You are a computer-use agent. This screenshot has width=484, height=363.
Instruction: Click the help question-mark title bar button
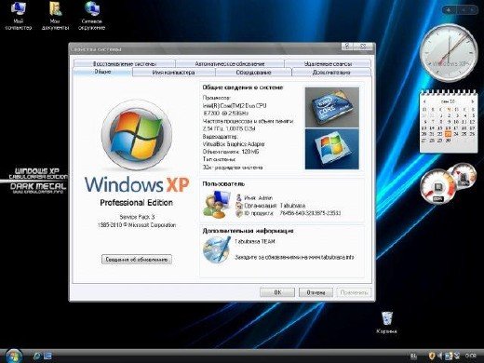(x=347, y=47)
